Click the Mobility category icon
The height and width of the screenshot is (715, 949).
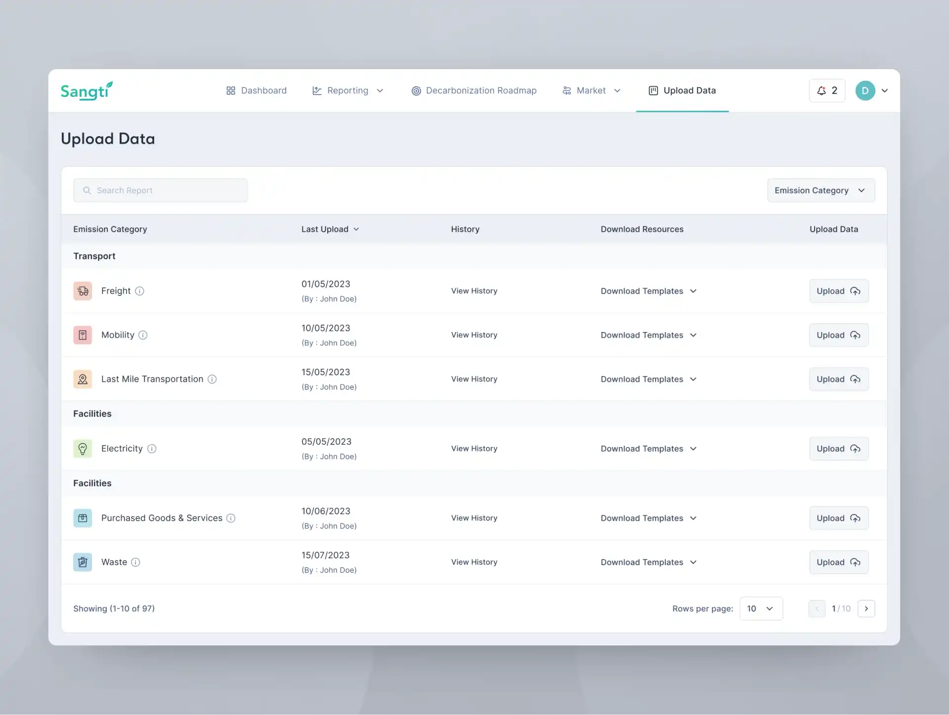click(x=83, y=335)
